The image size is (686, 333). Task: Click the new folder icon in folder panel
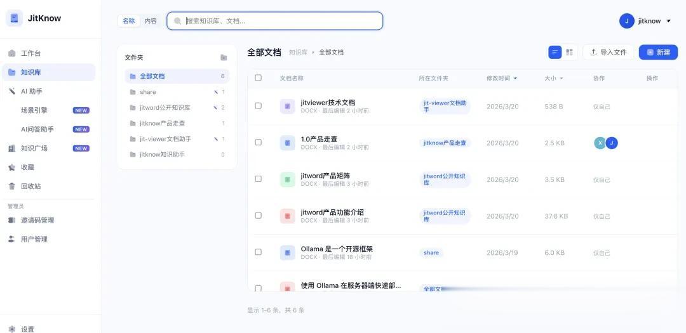[x=224, y=58]
